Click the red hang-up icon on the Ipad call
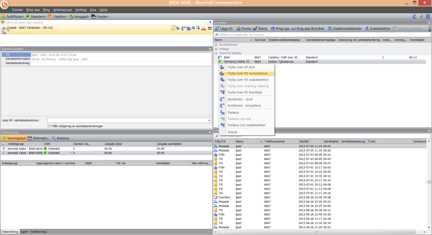The image size is (432, 235). coord(204,29)
